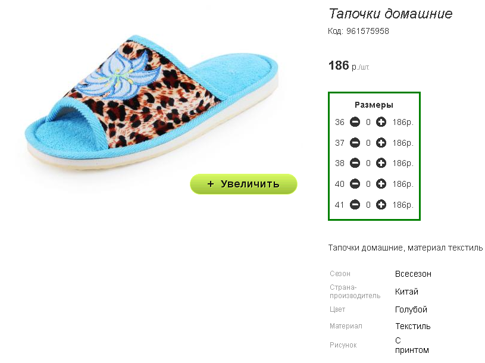Screen dimensions: 485x363
Task: Decrease quantity for size 41
Action: point(355,205)
